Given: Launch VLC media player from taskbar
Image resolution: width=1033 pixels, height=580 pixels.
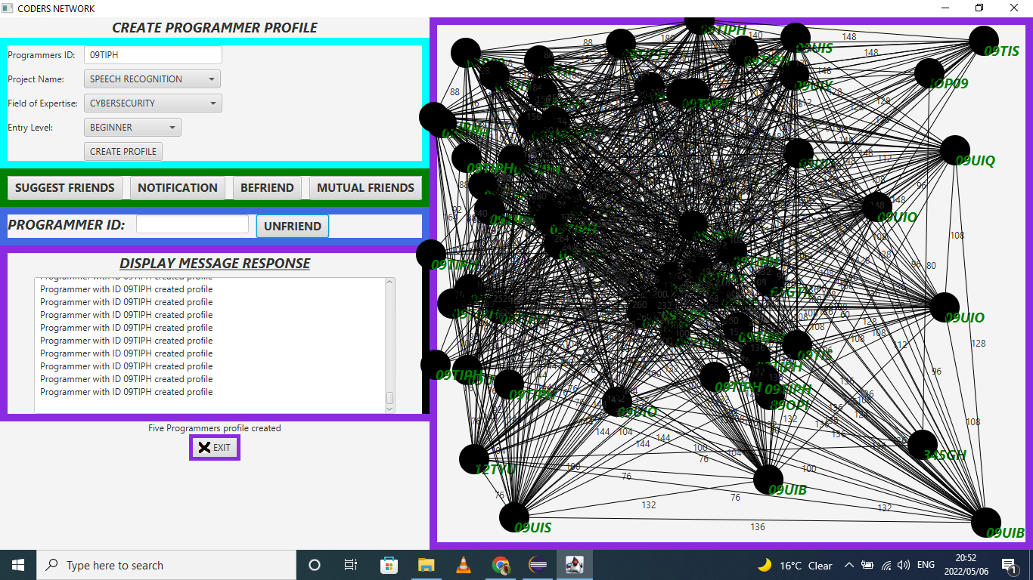Looking at the screenshot, I should click(463, 564).
